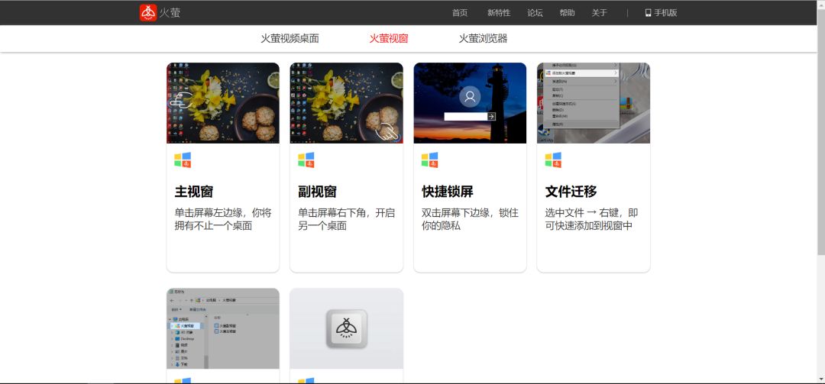825x384 pixels.
Task: Click description 双击屏幕下边缘，锁住你的隐私
Action: [470, 219]
